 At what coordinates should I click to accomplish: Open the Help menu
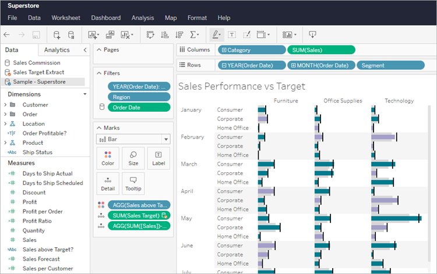[x=224, y=18]
